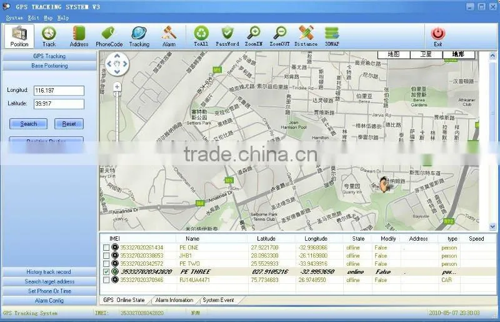
Task: Select the Track clock icon
Action: coord(49,33)
